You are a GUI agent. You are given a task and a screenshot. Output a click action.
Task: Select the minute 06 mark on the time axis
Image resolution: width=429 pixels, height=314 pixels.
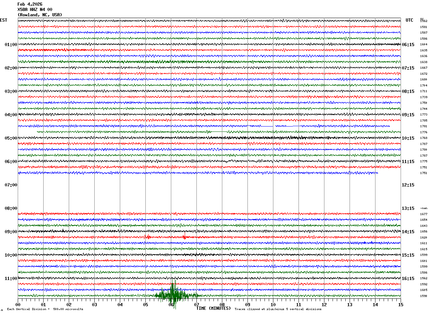[x=171, y=304]
